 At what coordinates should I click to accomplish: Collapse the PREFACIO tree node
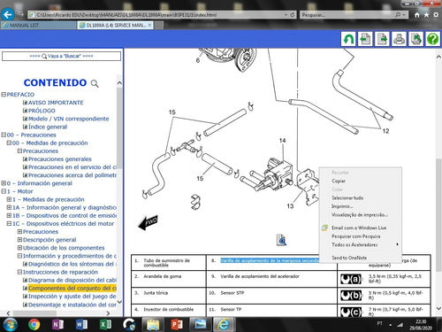4,95
